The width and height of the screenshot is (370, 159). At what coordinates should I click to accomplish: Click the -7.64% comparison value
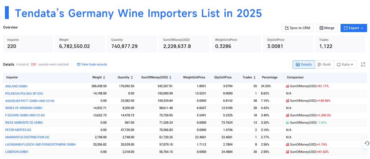tap(322, 123)
